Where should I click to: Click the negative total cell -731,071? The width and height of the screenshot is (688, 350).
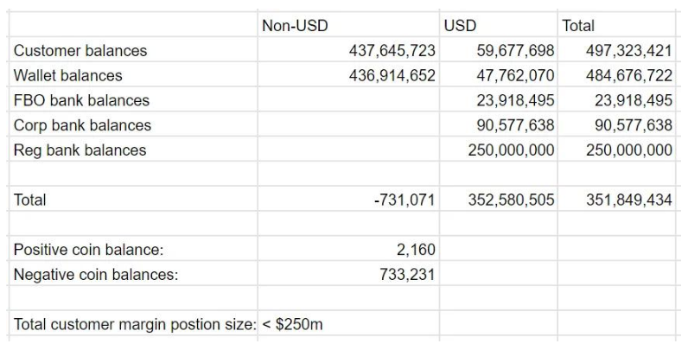pos(348,200)
